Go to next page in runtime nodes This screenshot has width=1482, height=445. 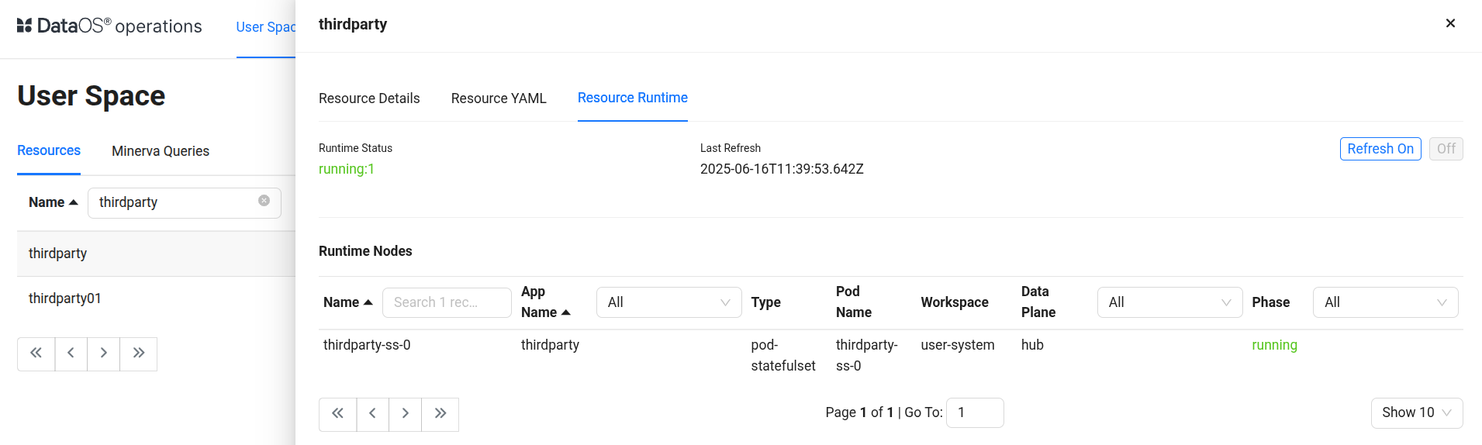coord(405,414)
